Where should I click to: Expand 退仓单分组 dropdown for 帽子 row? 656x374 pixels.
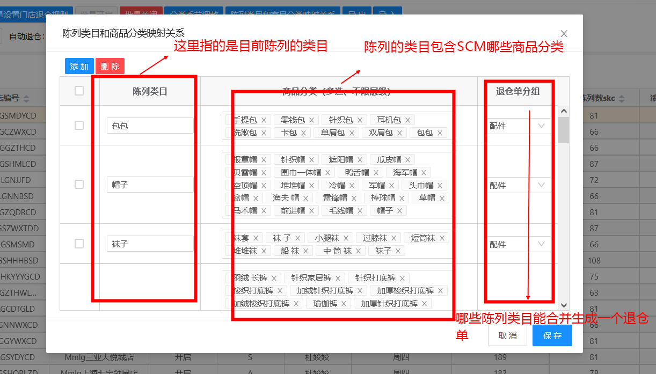click(519, 185)
